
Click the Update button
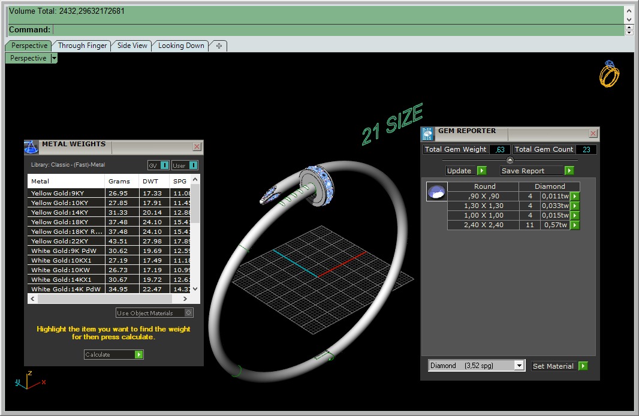pos(466,171)
